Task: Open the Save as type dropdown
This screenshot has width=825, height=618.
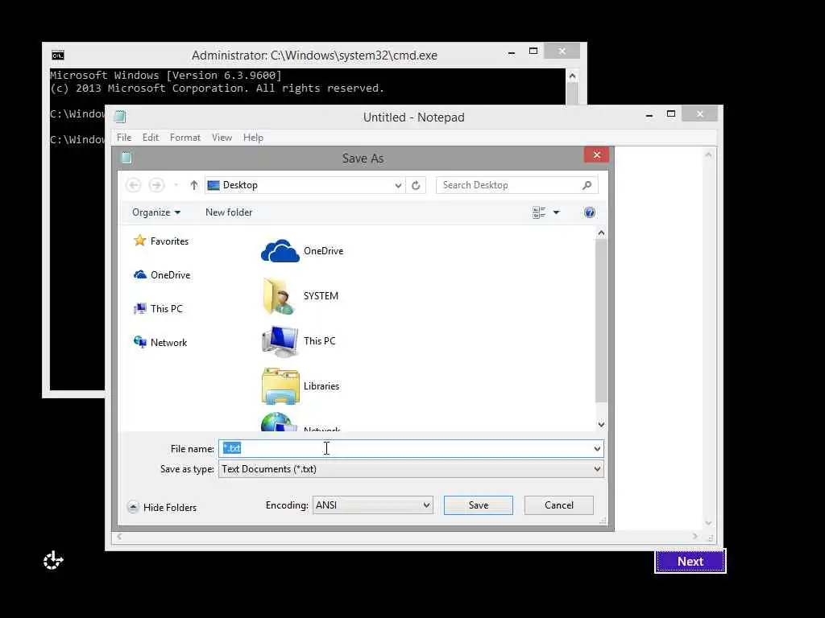Action: tap(597, 469)
